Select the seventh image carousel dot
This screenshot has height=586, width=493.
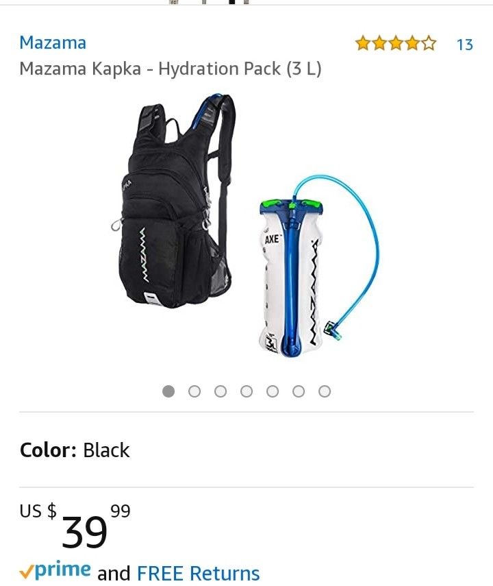(x=325, y=391)
